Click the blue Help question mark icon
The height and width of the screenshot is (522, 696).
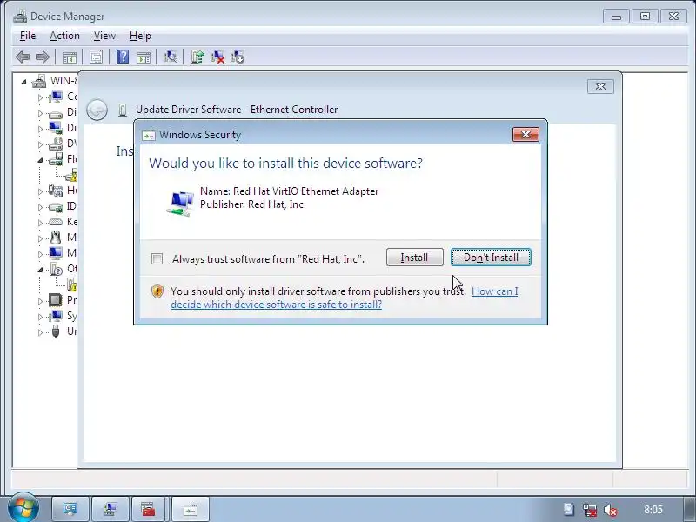(123, 57)
